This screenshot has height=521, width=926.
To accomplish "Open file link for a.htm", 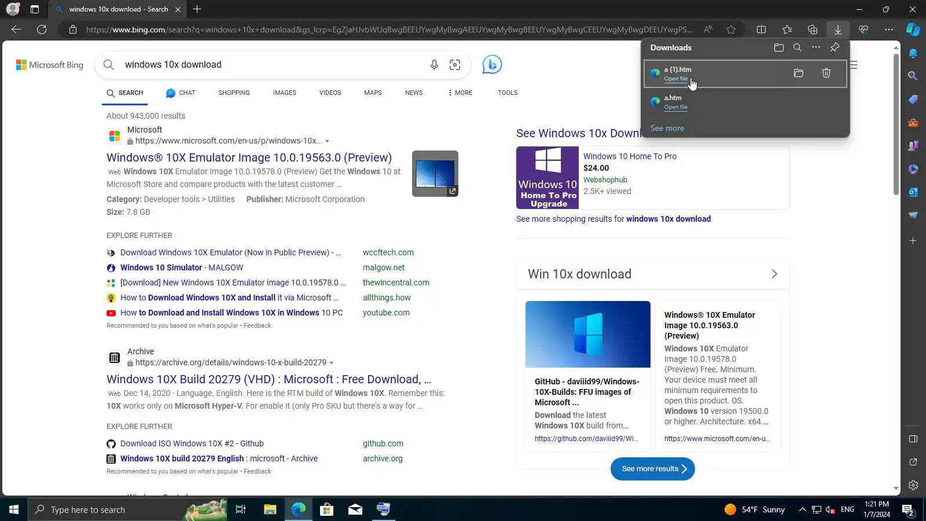I will [676, 107].
